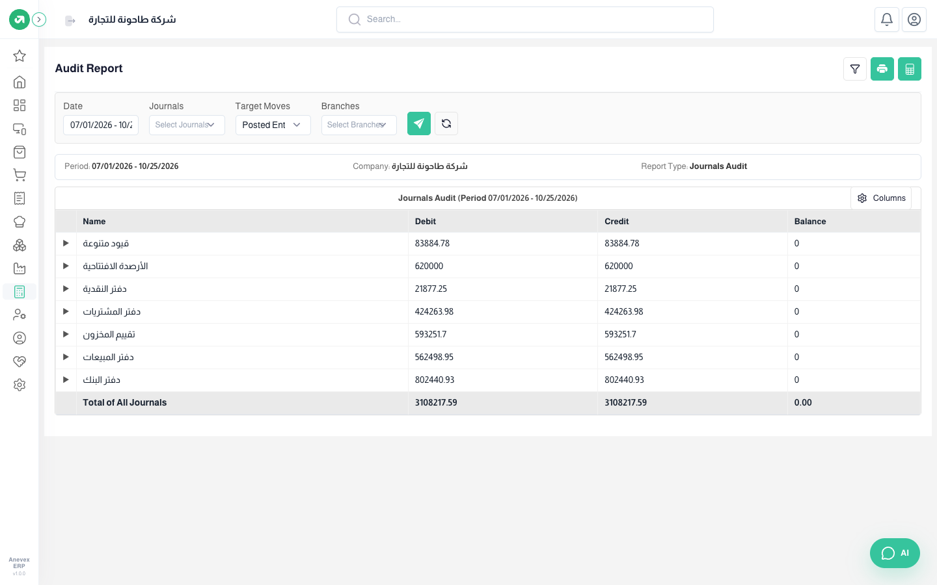Expand the sidebar with chevron arrow
This screenshot has height=585, width=937.
coord(39,19)
